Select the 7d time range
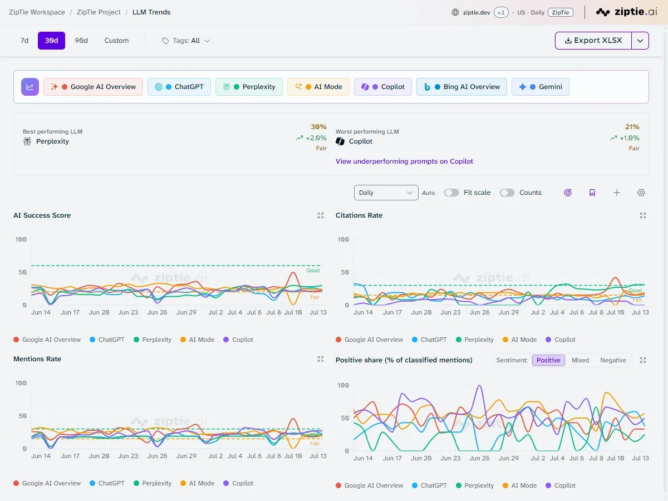Image resolution: width=668 pixels, height=501 pixels. (x=24, y=41)
